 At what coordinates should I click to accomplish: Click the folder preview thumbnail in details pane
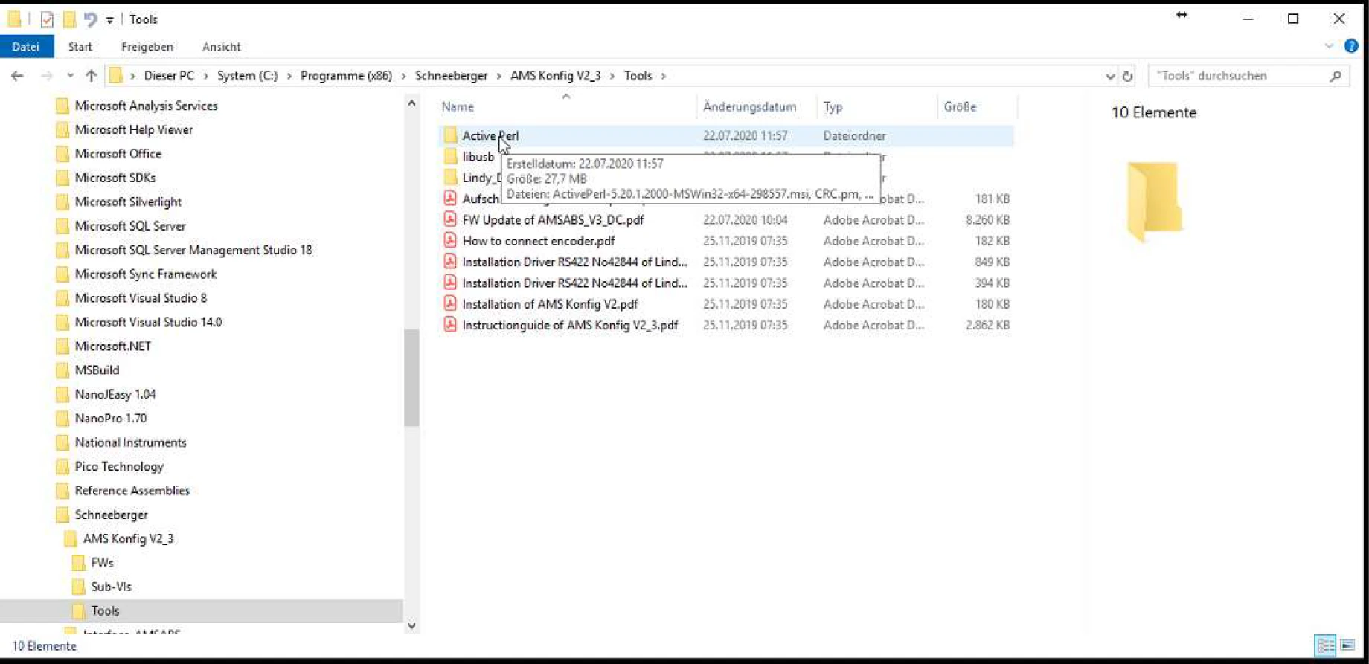coord(1154,202)
